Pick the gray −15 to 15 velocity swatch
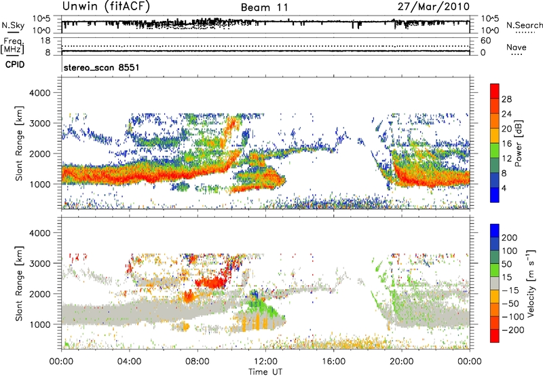This screenshot has height=376, width=543. click(495, 284)
